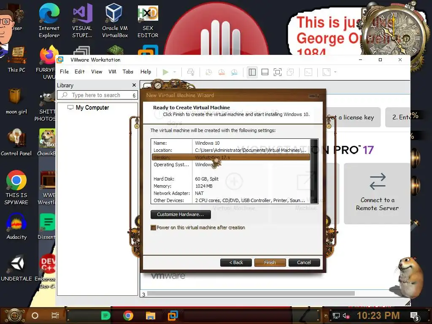Image resolution: width=432 pixels, height=324 pixels.
Task: Click the Cortana circle on the taskbar
Action: pos(35,316)
